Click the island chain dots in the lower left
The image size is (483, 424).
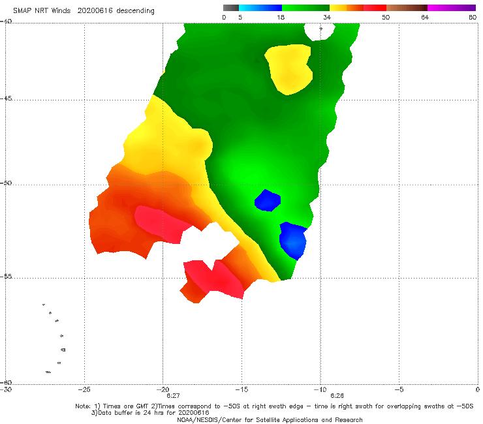click(54, 339)
